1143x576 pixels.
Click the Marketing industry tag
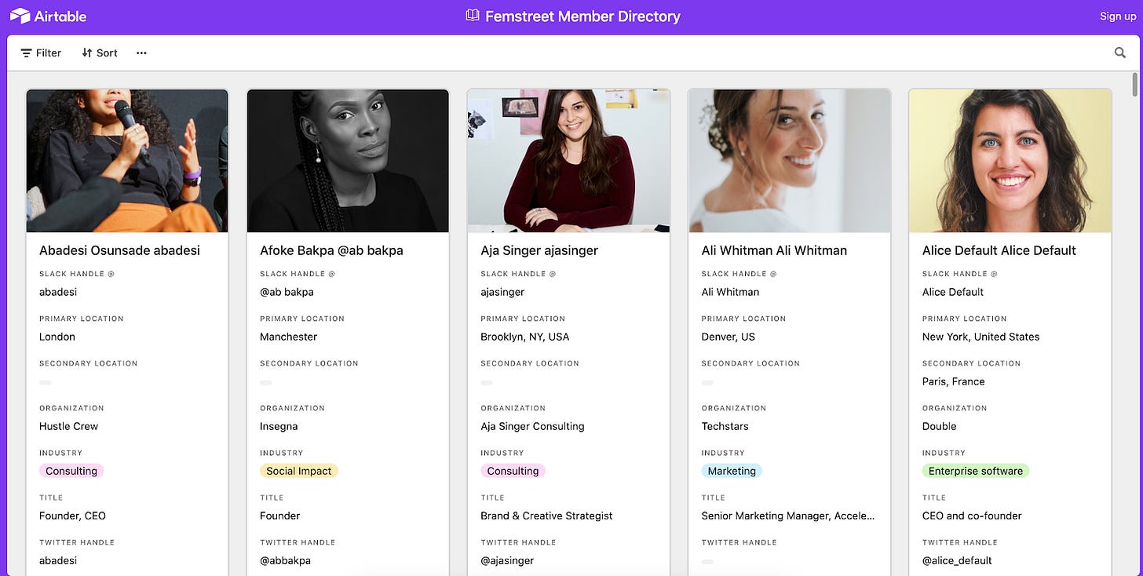(731, 471)
